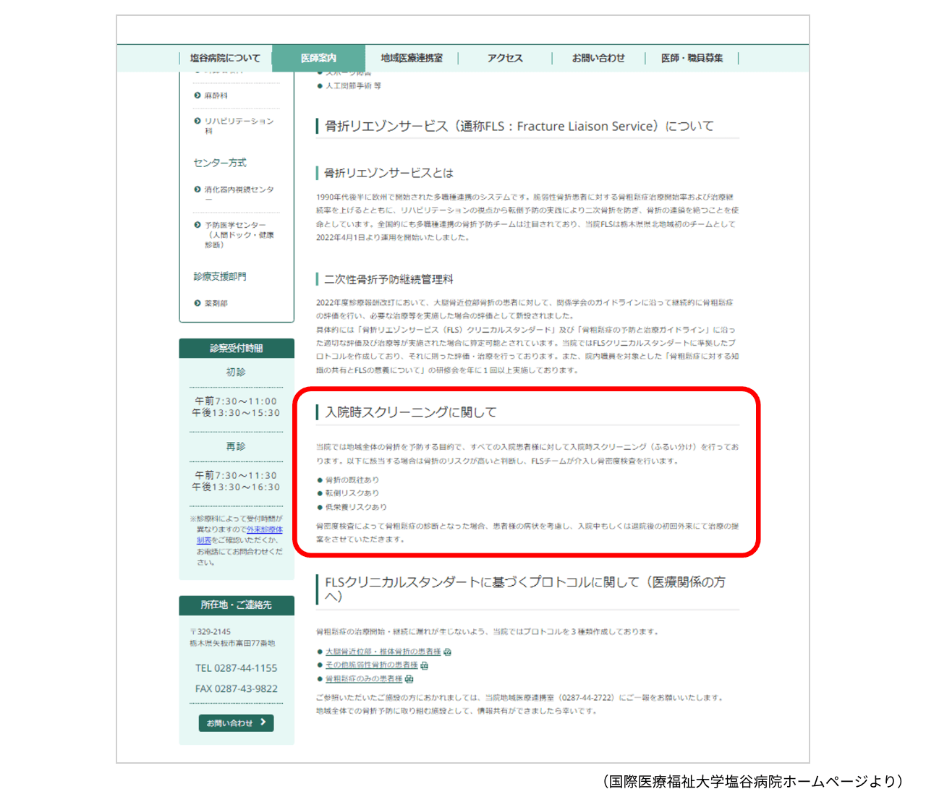Viewport: 926px width, 810px height.
Task: Click the 二次性骨折予防継続管理料 heading
Action: point(389,279)
